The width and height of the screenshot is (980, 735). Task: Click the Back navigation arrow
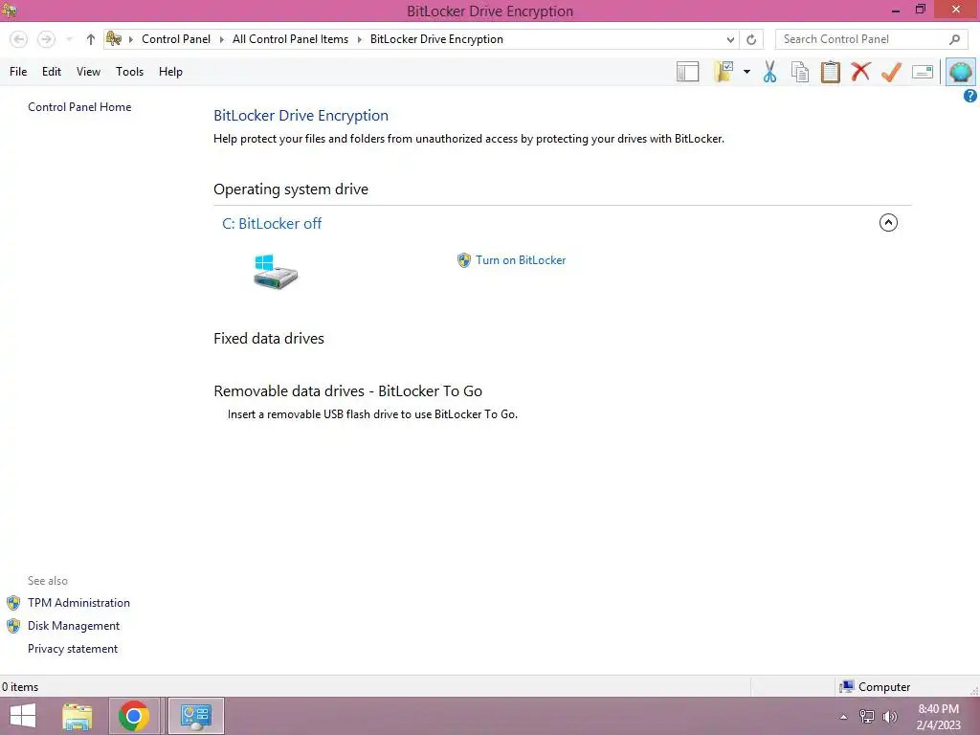point(19,39)
